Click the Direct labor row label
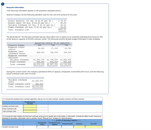 [29, 23]
